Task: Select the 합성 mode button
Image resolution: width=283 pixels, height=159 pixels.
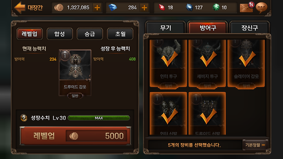Action: [x=60, y=34]
